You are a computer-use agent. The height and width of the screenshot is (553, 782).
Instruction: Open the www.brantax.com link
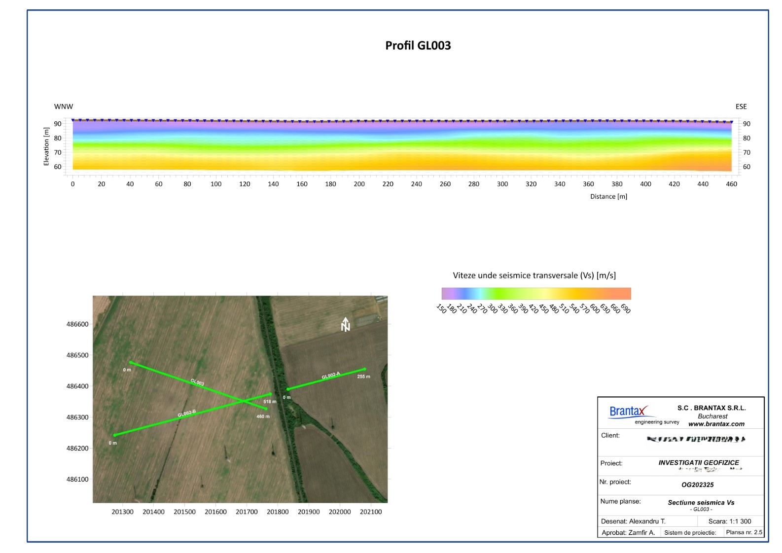click(716, 424)
